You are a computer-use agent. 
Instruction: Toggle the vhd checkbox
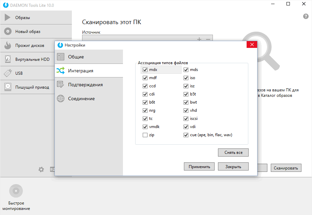tap(186, 110)
